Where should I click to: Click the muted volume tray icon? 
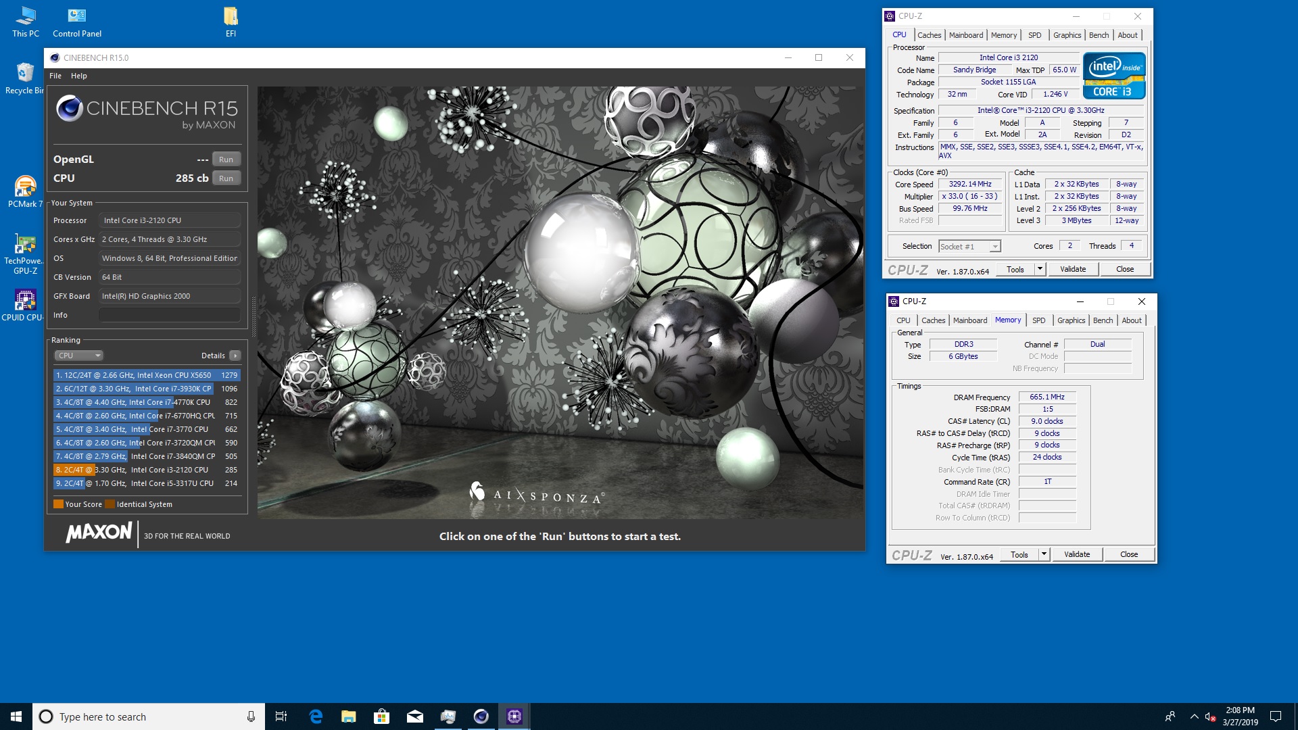pos(1210,716)
